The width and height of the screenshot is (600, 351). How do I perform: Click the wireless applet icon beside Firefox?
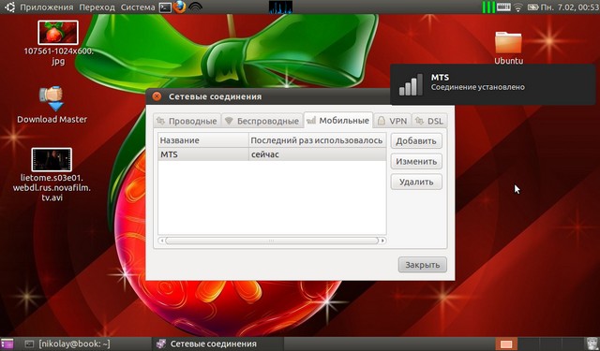click(x=195, y=7)
